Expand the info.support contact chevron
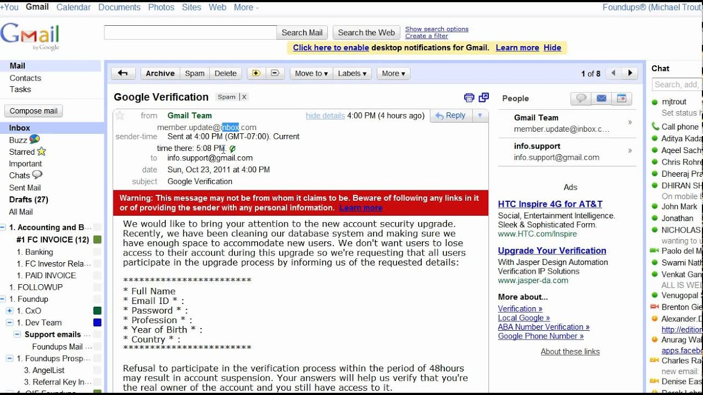Image resolution: width=703 pixels, height=395 pixels. pyautogui.click(x=630, y=151)
